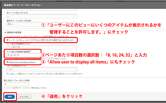Click the label 次ページへのリンクテキスト
The height and width of the screenshot is (103, 166).
(x=17, y=13)
